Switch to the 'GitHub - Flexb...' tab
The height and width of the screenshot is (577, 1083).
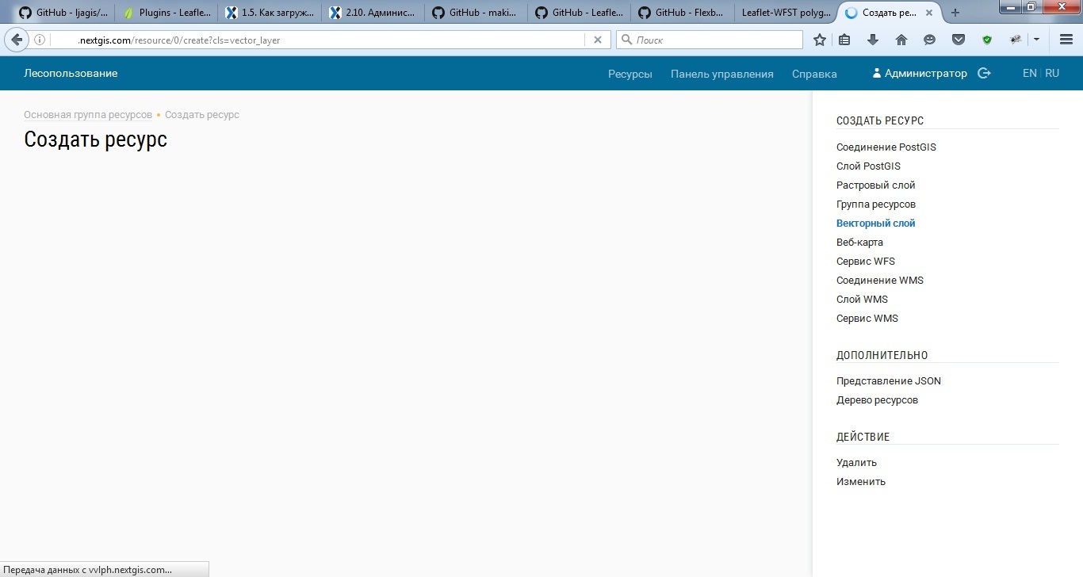[681, 13]
